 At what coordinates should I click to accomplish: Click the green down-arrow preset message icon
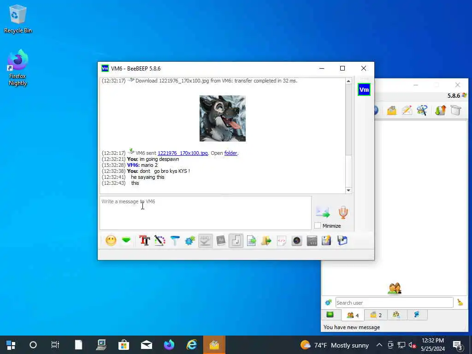(x=126, y=241)
